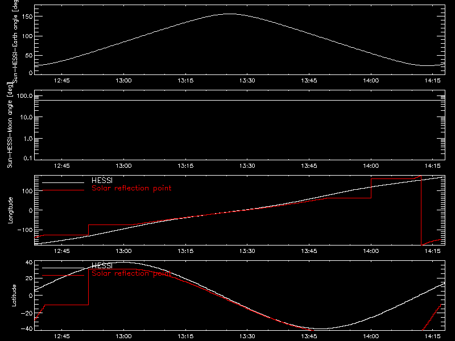Click the 'Sun-HESSI-Moon angle [deg]' axis title
This screenshot has height=341, width=455.
[10, 125]
